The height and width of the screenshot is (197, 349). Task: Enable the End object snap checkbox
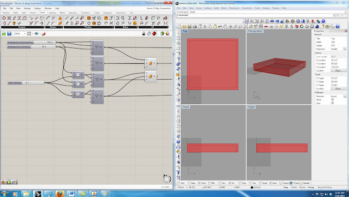pos(179,183)
